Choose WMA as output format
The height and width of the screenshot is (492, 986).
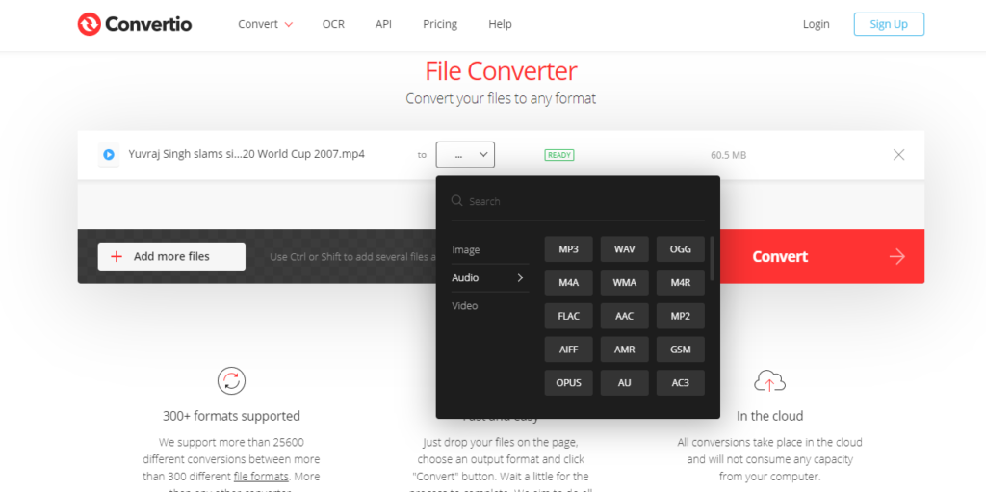tap(624, 282)
